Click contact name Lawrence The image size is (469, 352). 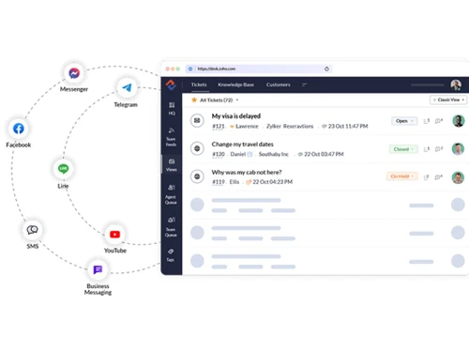click(x=247, y=126)
